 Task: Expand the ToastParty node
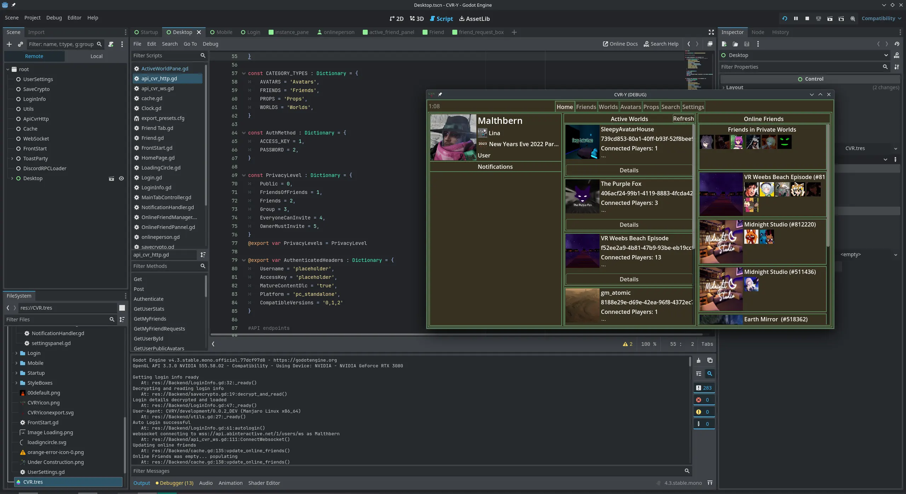[12, 159]
